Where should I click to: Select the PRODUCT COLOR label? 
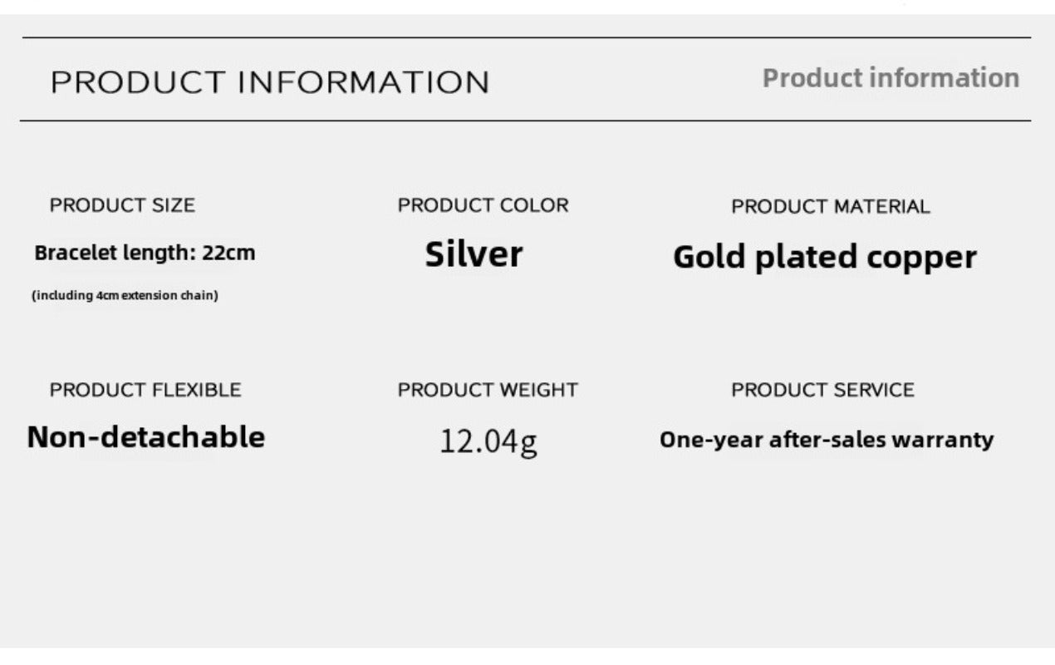pyautogui.click(x=483, y=205)
